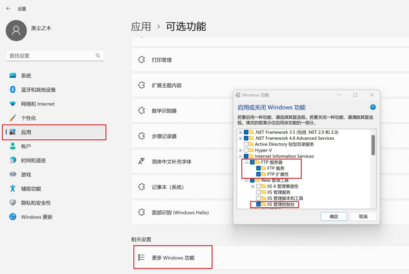The height and width of the screenshot is (274, 409).
Task: Click the puzzle icon beside 记事本（系统）
Action: click(x=141, y=187)
